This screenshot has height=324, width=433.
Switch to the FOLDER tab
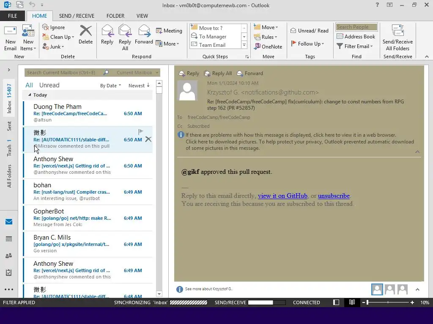point(115,16)
